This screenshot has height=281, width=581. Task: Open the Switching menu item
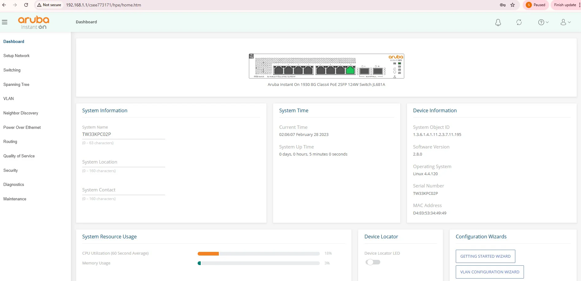tap(12, 70)
